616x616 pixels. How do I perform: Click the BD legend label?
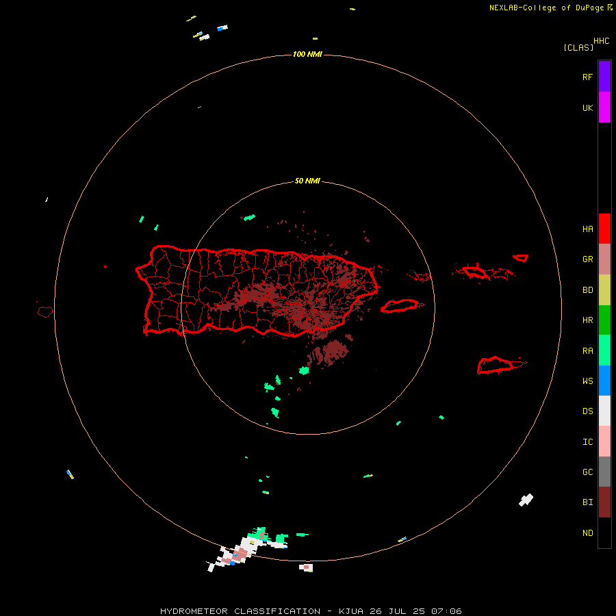coord(587,290)
